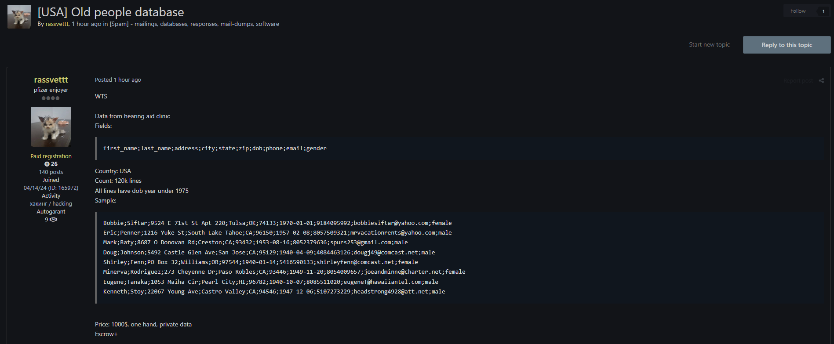Click the Paid registration group label
Viewport: 834px width, 344px height.
click(x=51, y=156)
